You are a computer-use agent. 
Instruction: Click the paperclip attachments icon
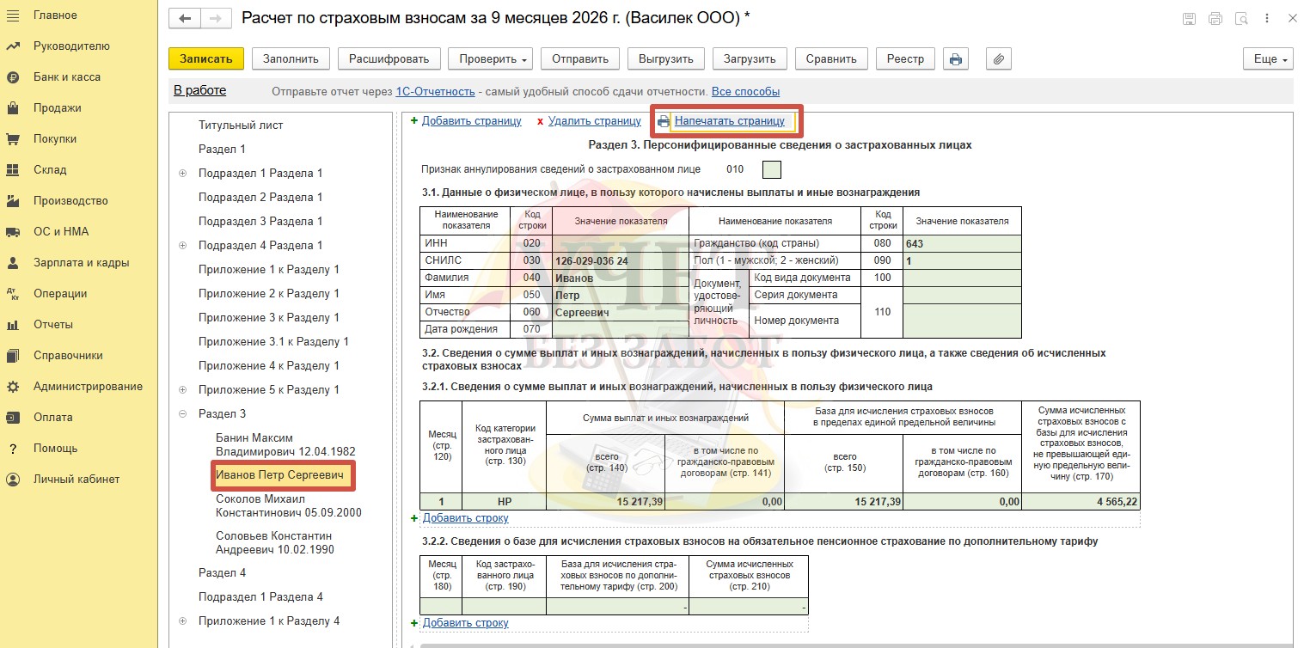coord(998,59)
